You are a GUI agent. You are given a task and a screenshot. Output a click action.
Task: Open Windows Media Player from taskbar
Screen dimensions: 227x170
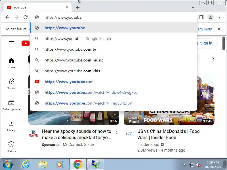60,165
